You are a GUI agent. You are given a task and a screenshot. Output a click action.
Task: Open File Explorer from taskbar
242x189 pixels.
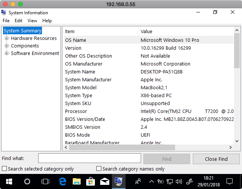(76, 181)
